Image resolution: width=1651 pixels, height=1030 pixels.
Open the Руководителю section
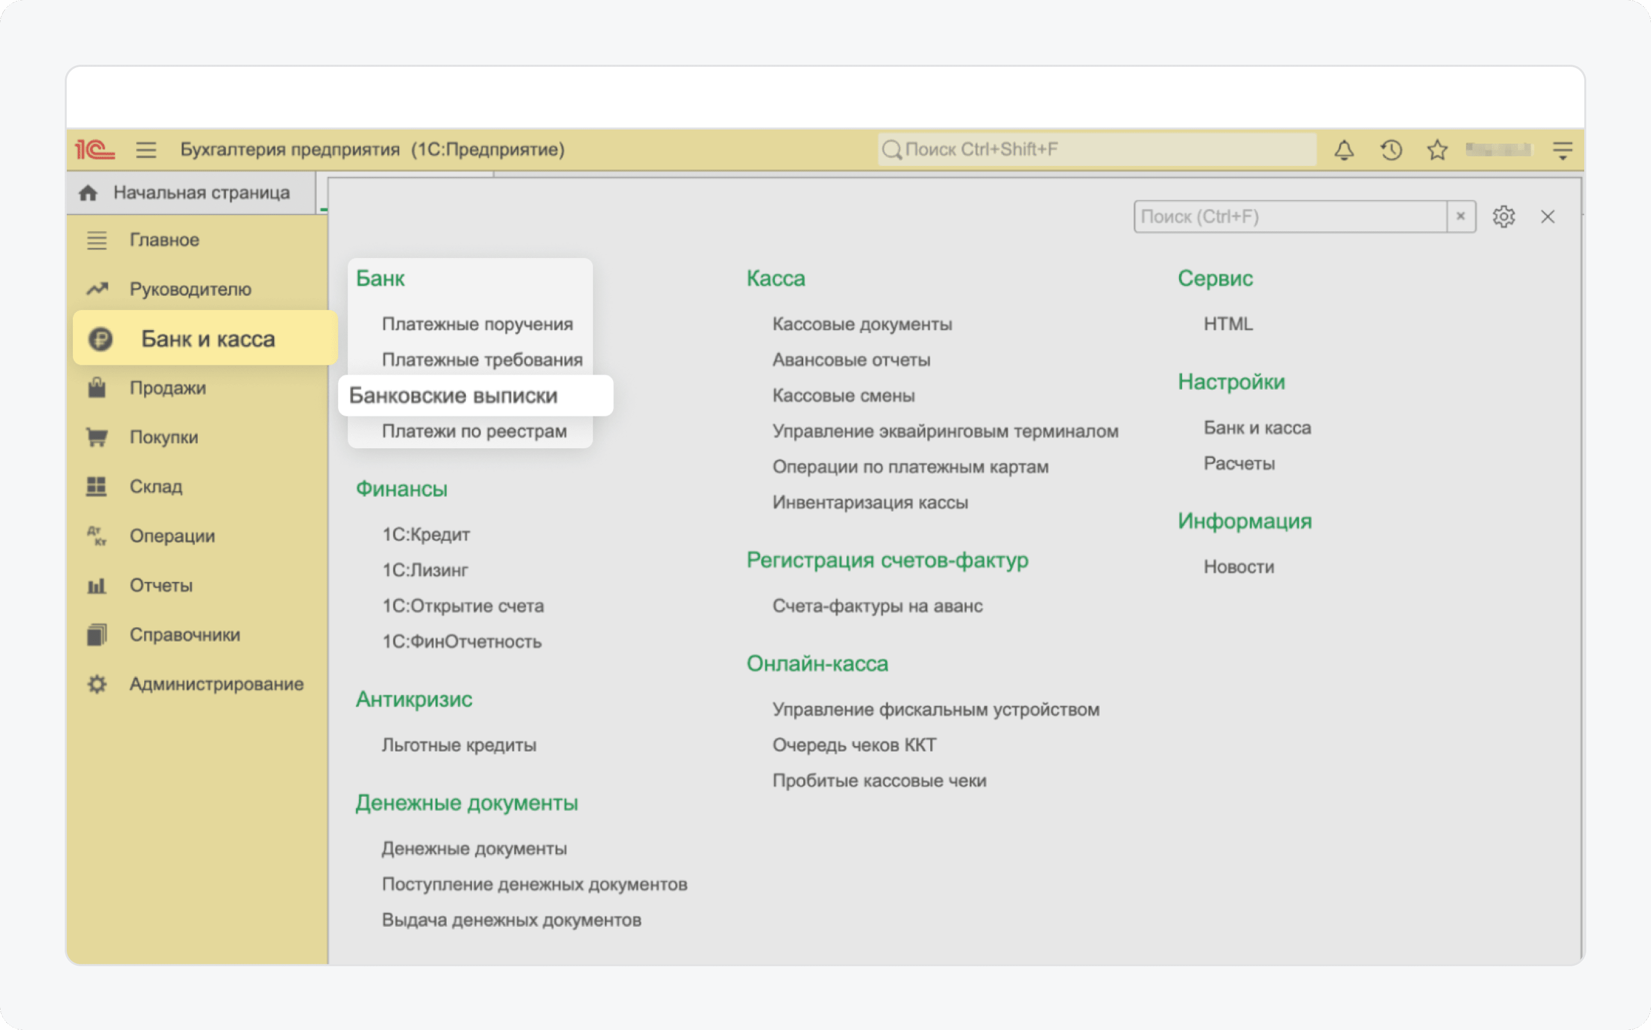190,289
